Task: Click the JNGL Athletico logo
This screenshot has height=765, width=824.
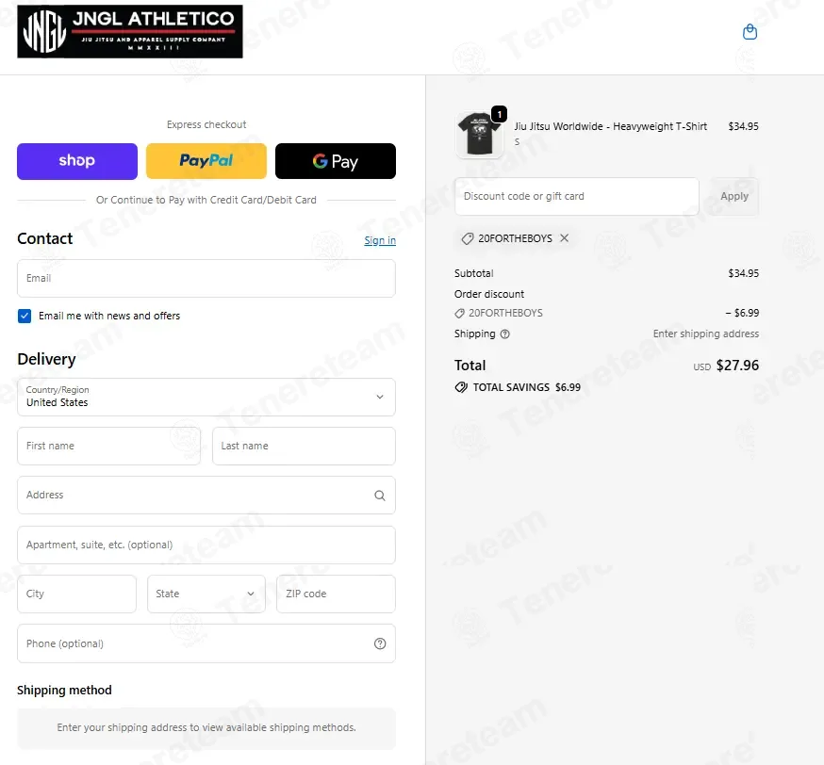Action: tap(130, 31)
